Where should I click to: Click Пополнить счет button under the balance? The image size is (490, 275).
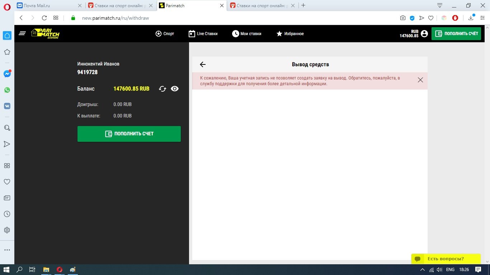coord(129,134)
